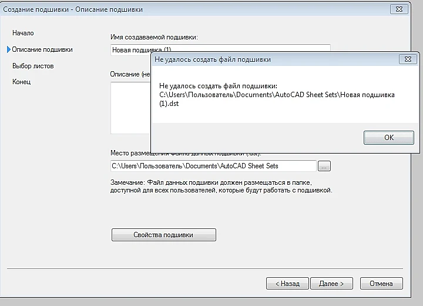Close the 'Создание подшивки' wizard window

399,9
